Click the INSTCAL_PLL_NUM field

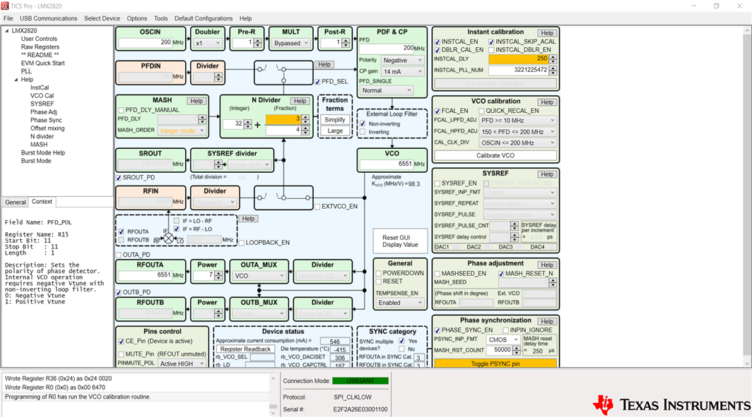519,70
